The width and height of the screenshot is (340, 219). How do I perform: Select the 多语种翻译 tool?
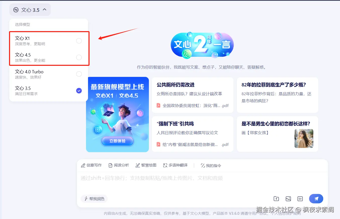(x=175, y=165)
